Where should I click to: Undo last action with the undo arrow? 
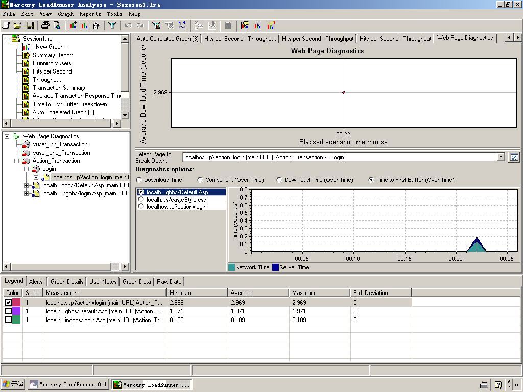[128, 26]
